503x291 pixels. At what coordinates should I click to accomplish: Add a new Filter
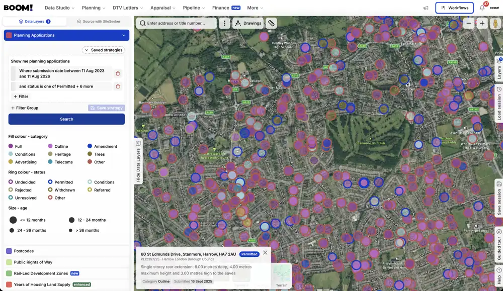(21, 96)
